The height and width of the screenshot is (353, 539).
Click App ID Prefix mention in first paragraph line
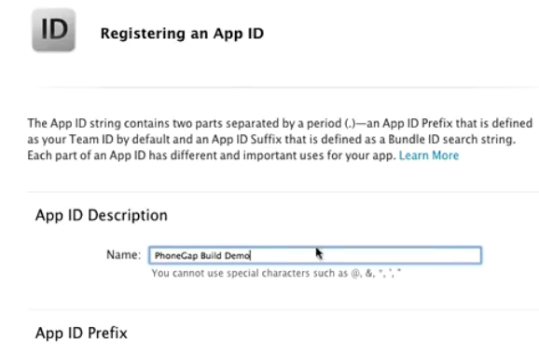[x=417, y=123]
